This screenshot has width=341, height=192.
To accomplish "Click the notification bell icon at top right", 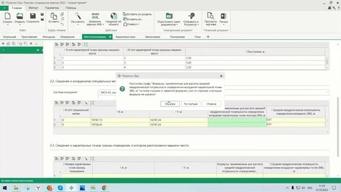I will click(329, 8).
